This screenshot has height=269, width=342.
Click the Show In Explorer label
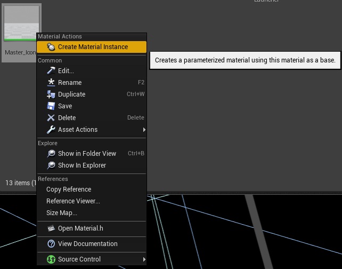[x=82, y=165]
